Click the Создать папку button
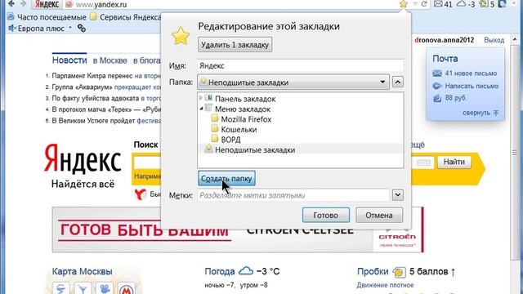 coord(226,178)
